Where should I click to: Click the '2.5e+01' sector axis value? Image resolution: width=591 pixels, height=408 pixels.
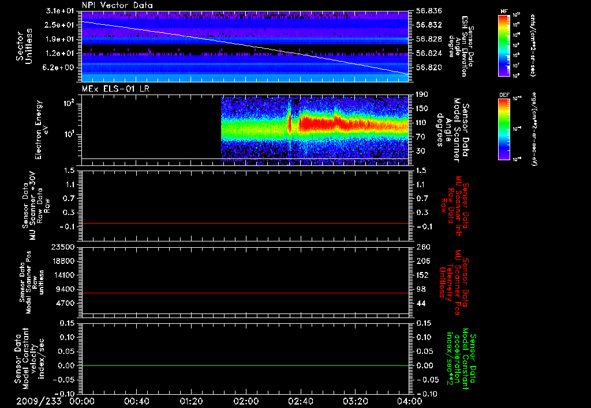[x=59, y=25]
